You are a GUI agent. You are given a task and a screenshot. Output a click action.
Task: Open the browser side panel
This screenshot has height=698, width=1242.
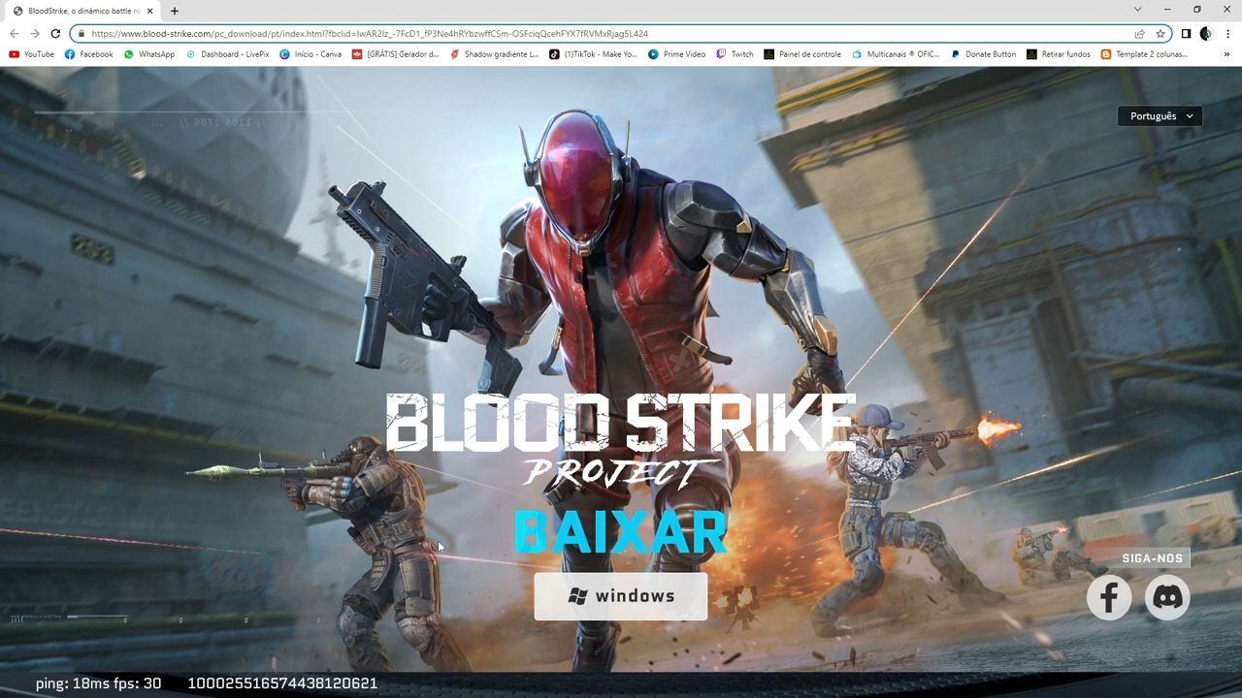tap(1186, 34)
